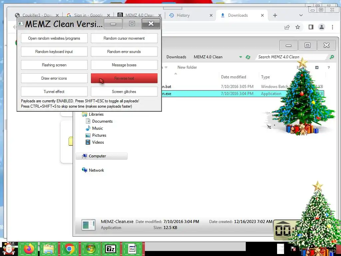Toggle the Random cursor movement payload

[124, 38]
